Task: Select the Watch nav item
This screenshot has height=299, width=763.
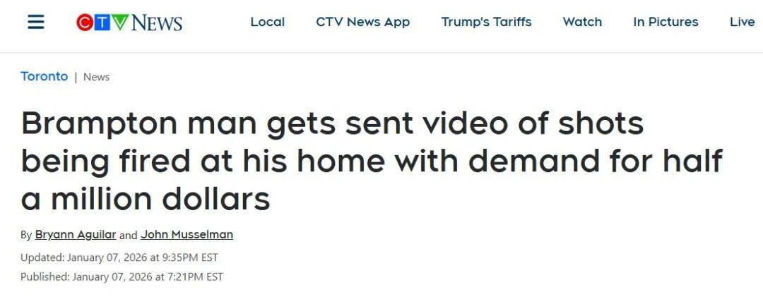Action: click(x=582, y=22)
